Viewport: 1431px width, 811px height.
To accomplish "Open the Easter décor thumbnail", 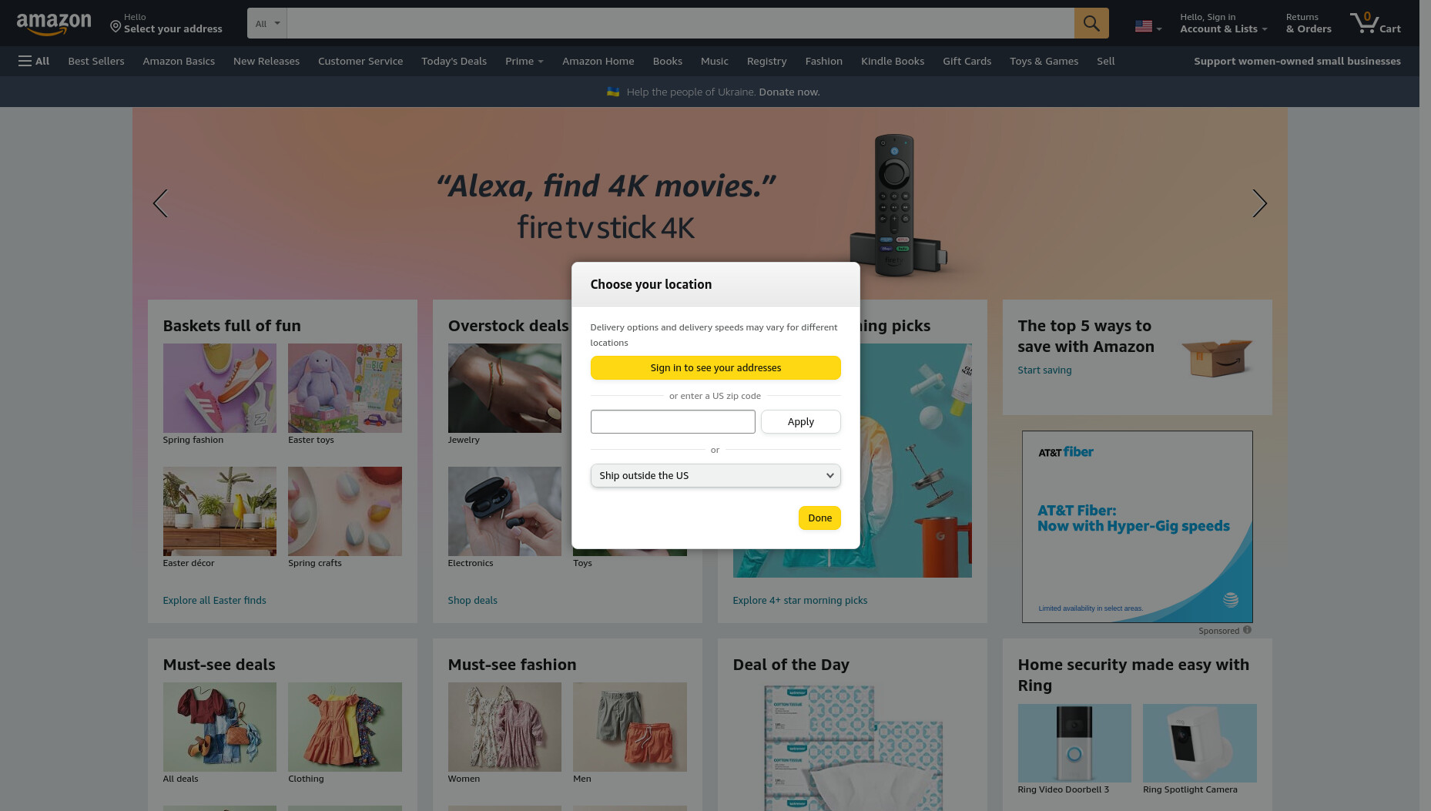I will [220, 511].
